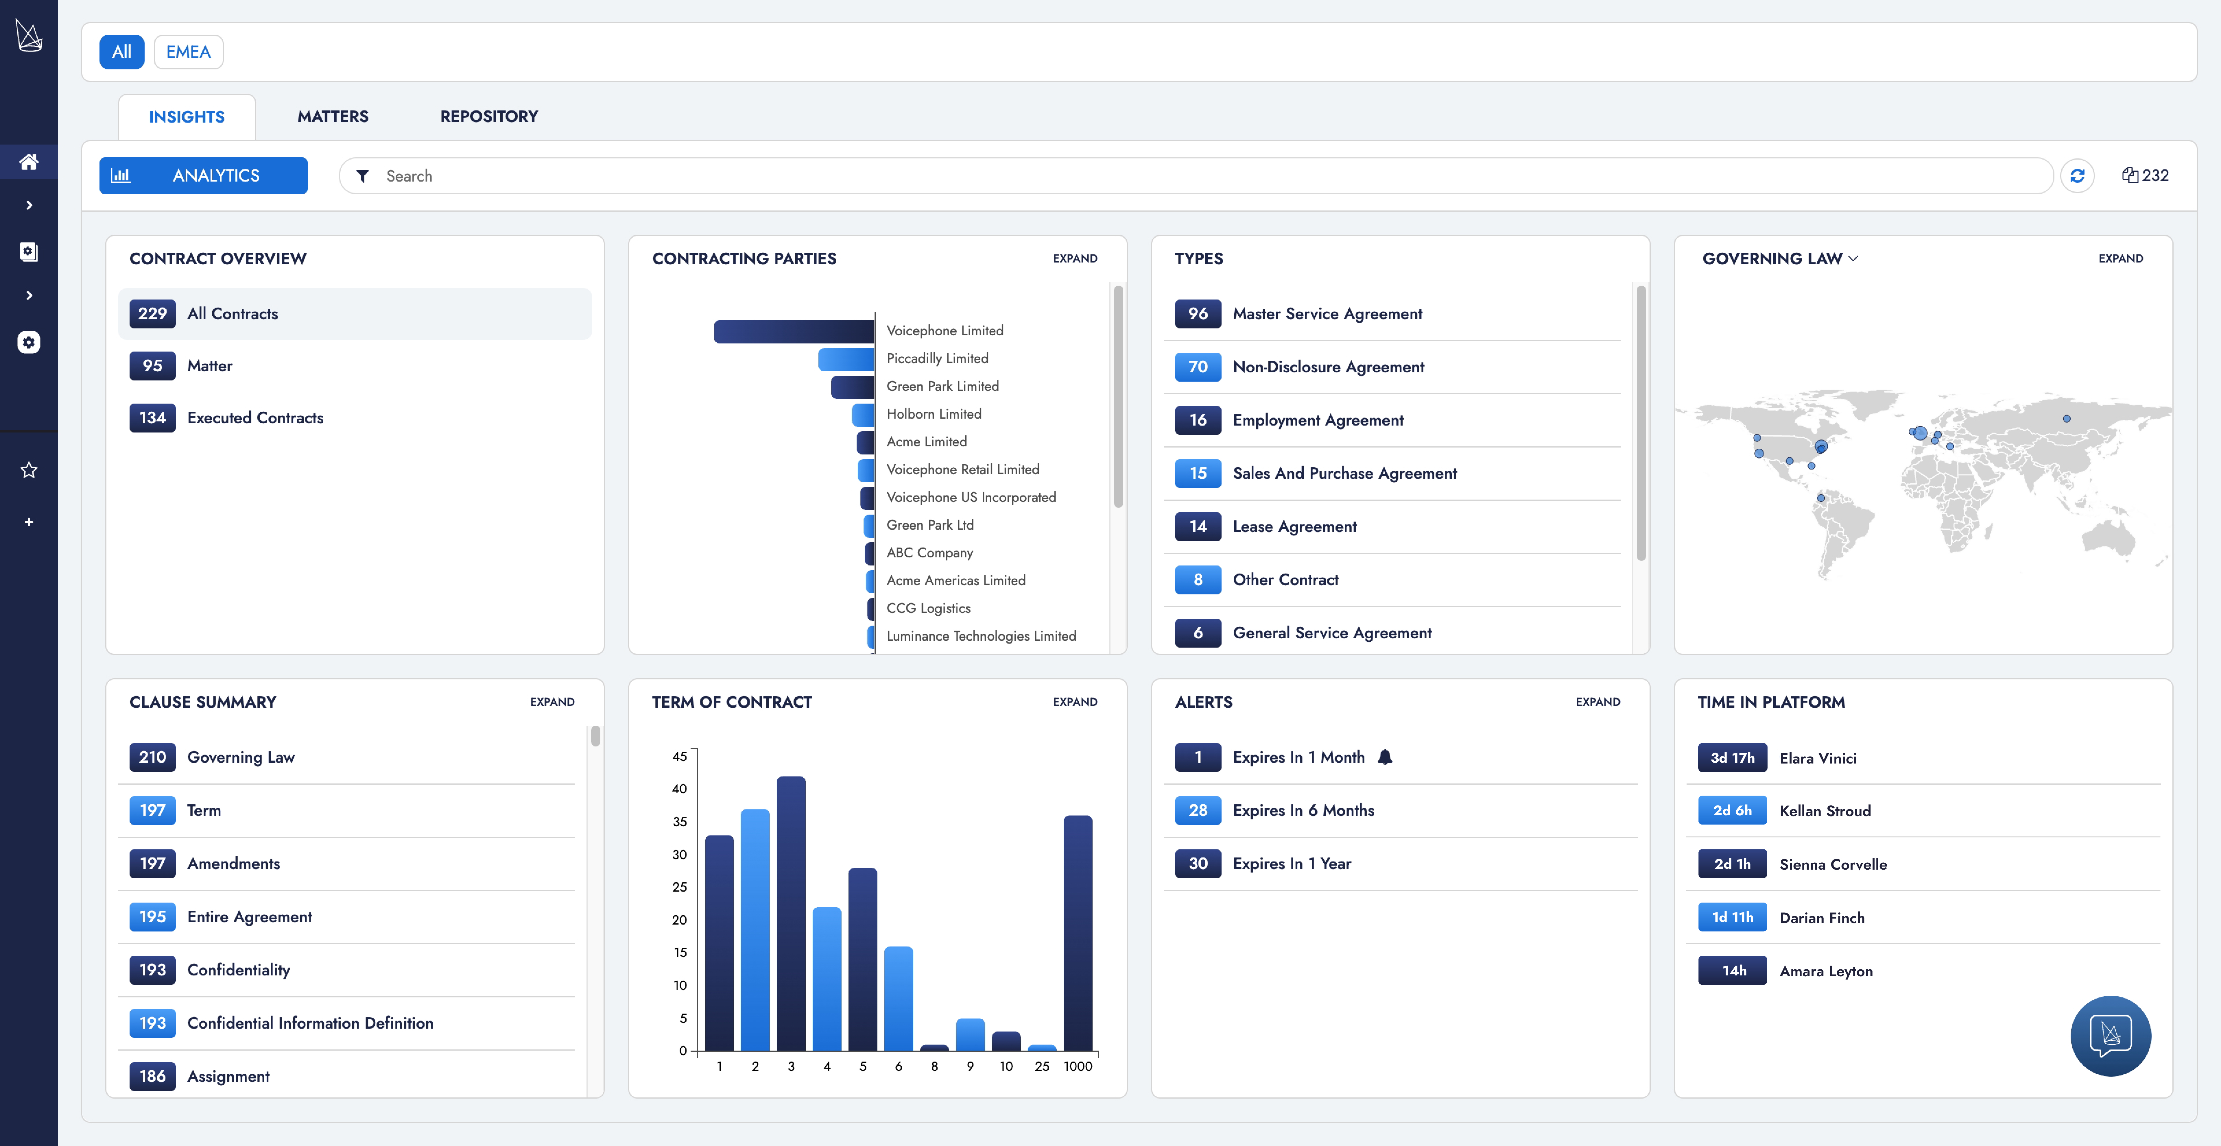Click the Contracting Parties scrollbar

[x=1118, y=396]
